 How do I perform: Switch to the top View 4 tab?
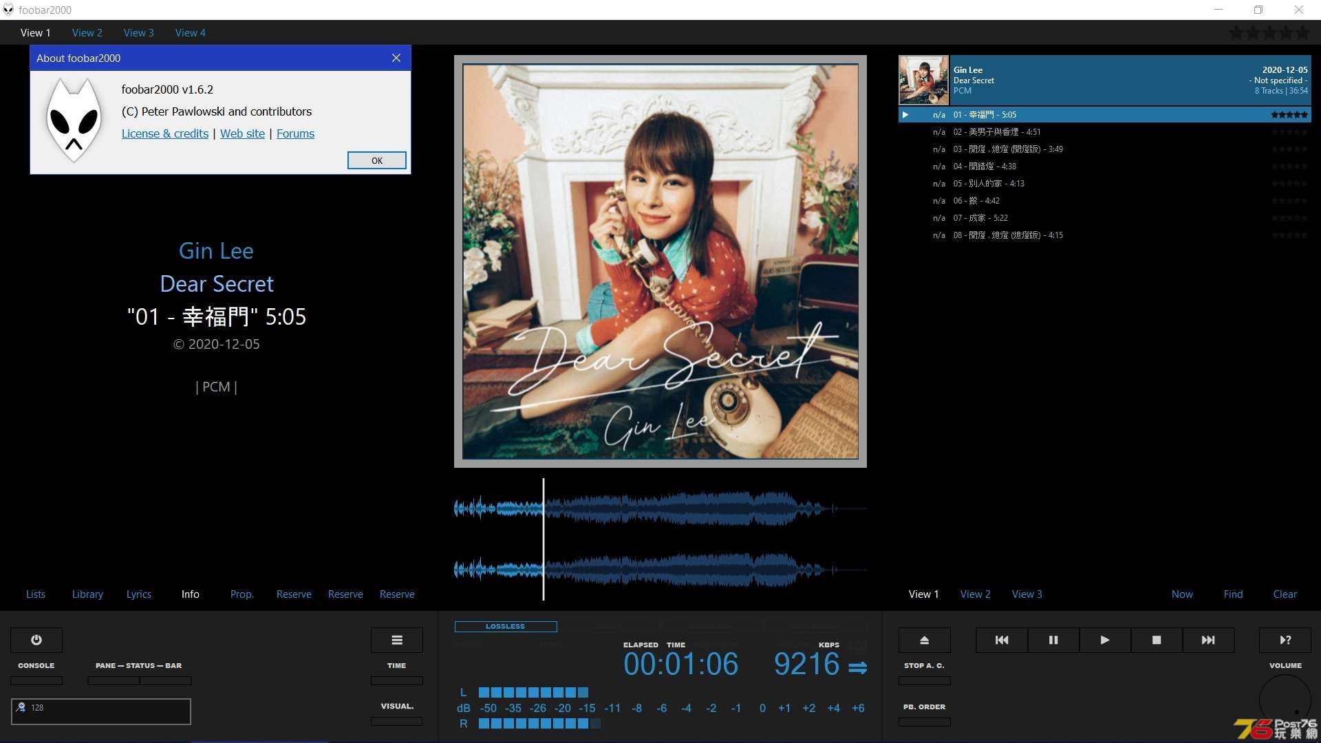pos(191,32)
